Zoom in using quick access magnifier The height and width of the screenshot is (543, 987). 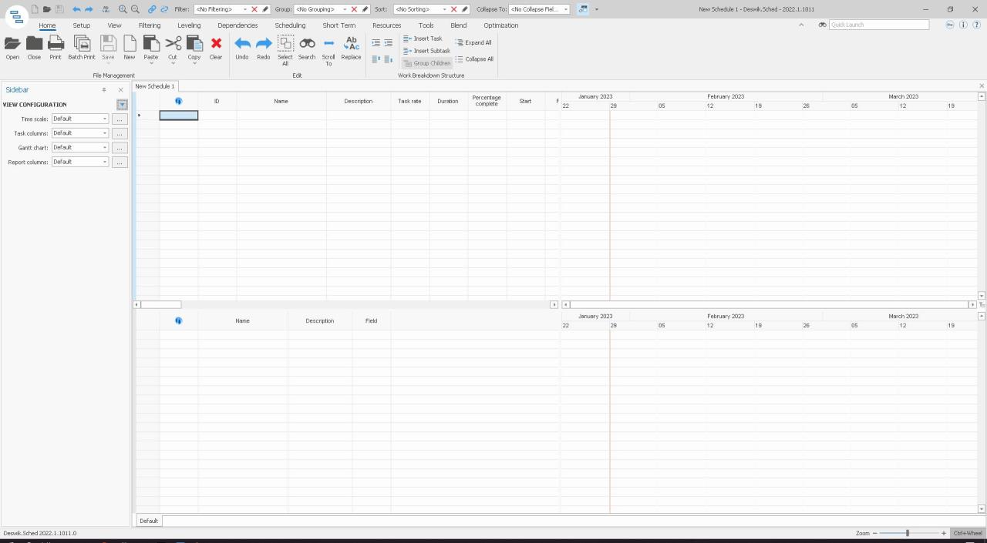(x=122, y=9)
